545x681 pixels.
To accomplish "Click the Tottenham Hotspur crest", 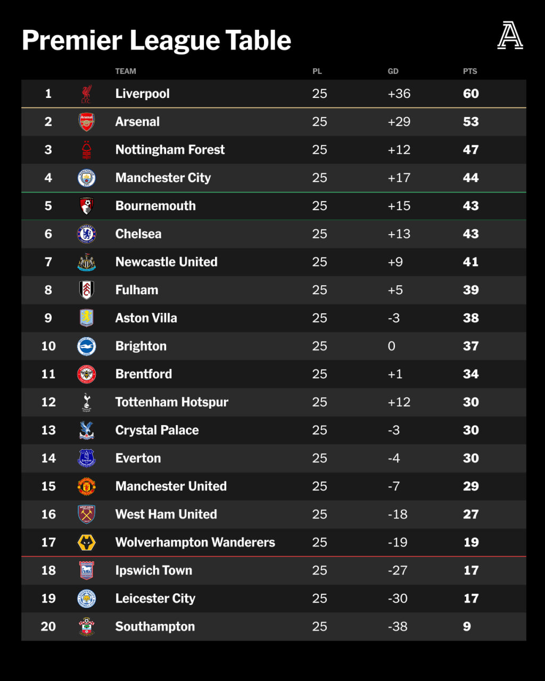I will [86, 402].
